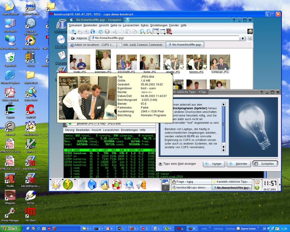Open the Lesezeichen menu in Konqueror
The width and height of the screenshot is (290, 232).
point(131,25)
